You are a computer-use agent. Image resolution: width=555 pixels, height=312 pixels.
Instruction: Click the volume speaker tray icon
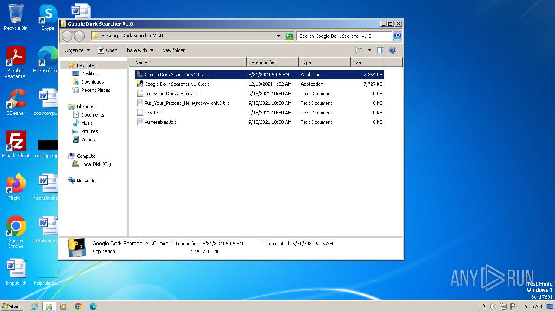click(x=493, y=306)
